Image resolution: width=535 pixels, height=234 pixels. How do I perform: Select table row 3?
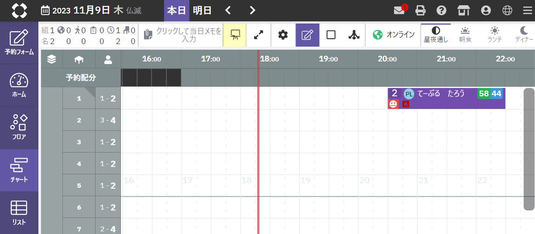pos(79,142)
